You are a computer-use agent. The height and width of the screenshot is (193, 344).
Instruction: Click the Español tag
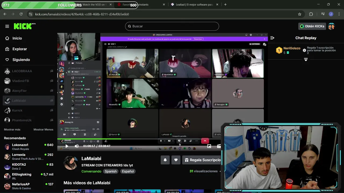click(128, 171)
